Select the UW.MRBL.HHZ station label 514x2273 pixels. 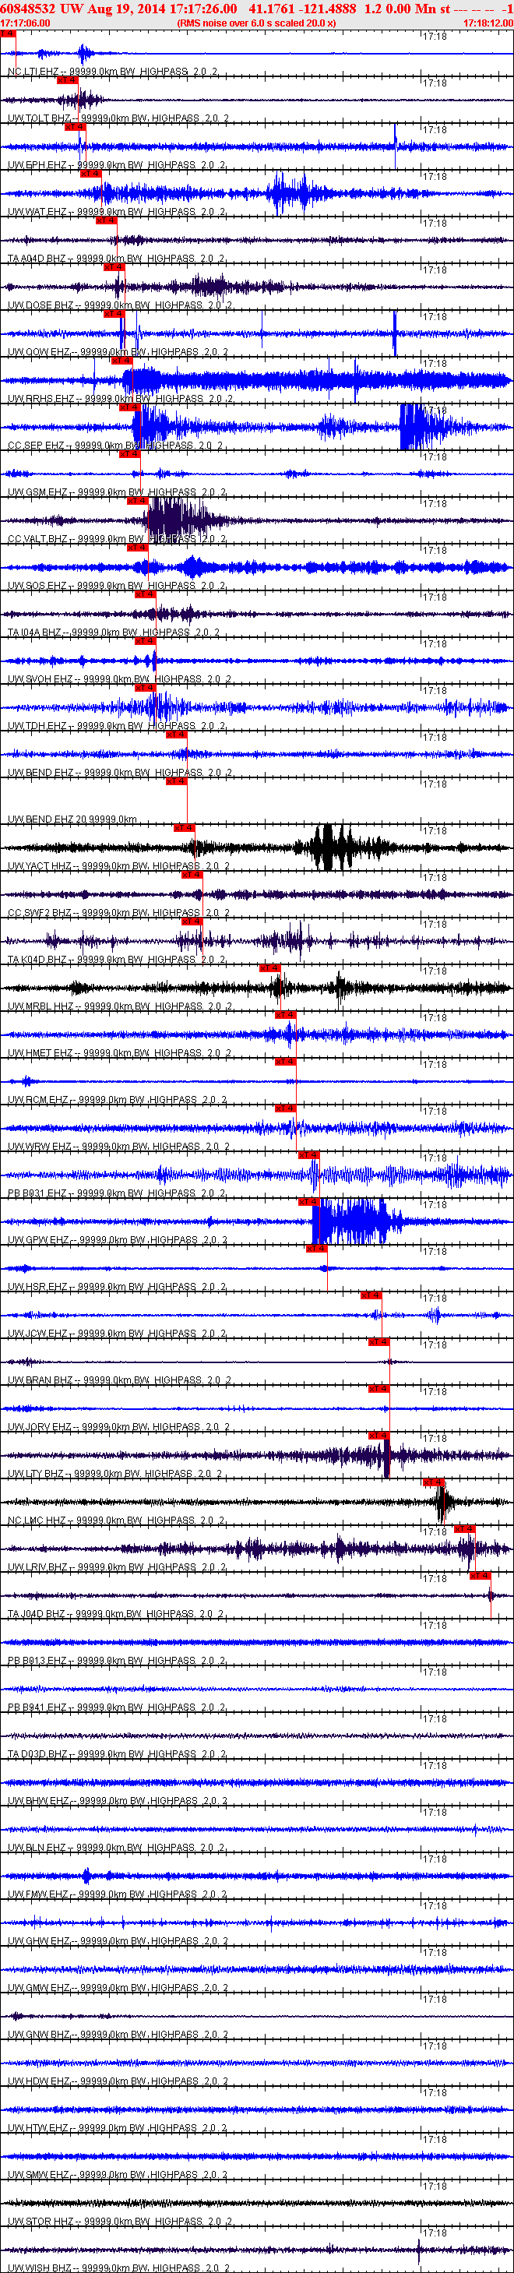(120, 1006)
